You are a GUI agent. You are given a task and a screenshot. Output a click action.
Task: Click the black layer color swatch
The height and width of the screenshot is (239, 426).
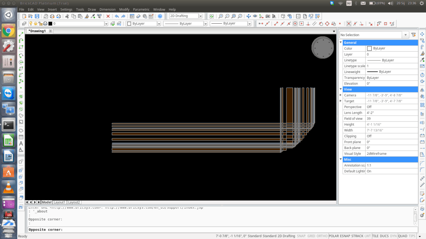tap(50, 23)
